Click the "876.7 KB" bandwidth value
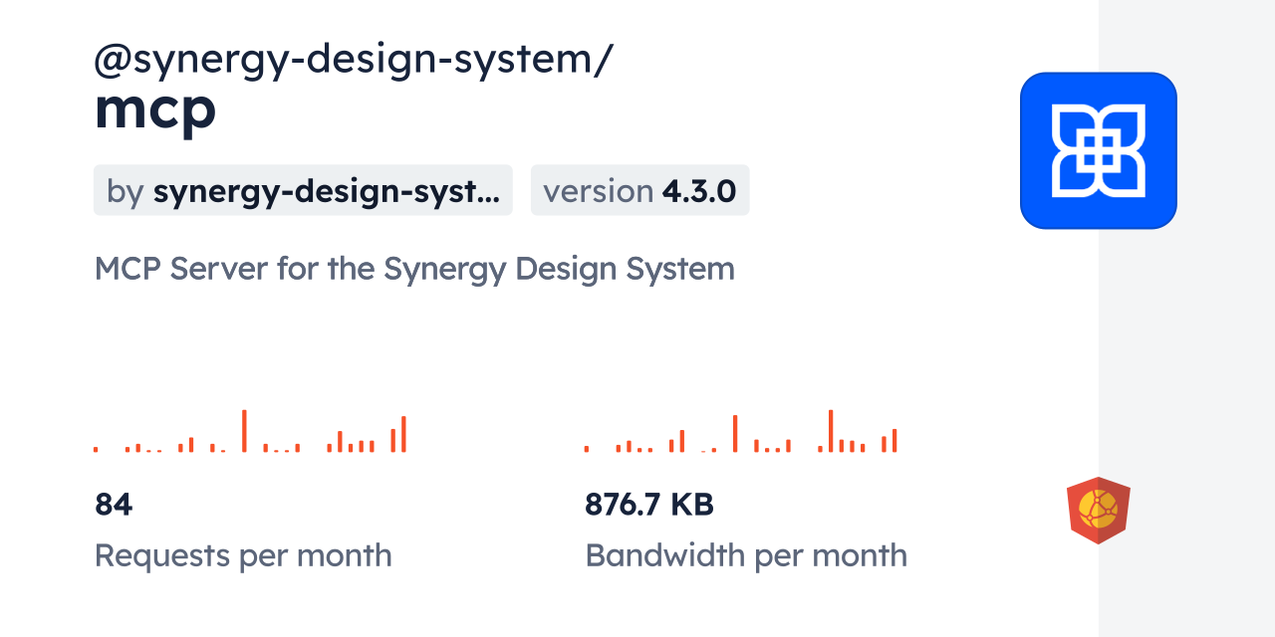Viewport: 1275px width, 637px height. coord(649,505)
